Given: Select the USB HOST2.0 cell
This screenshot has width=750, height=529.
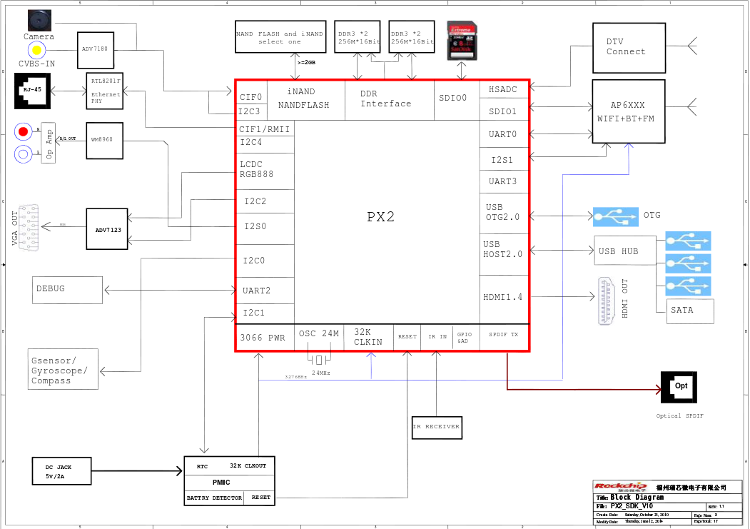Looking at the screenshot, I should click(x=504, y=254).
